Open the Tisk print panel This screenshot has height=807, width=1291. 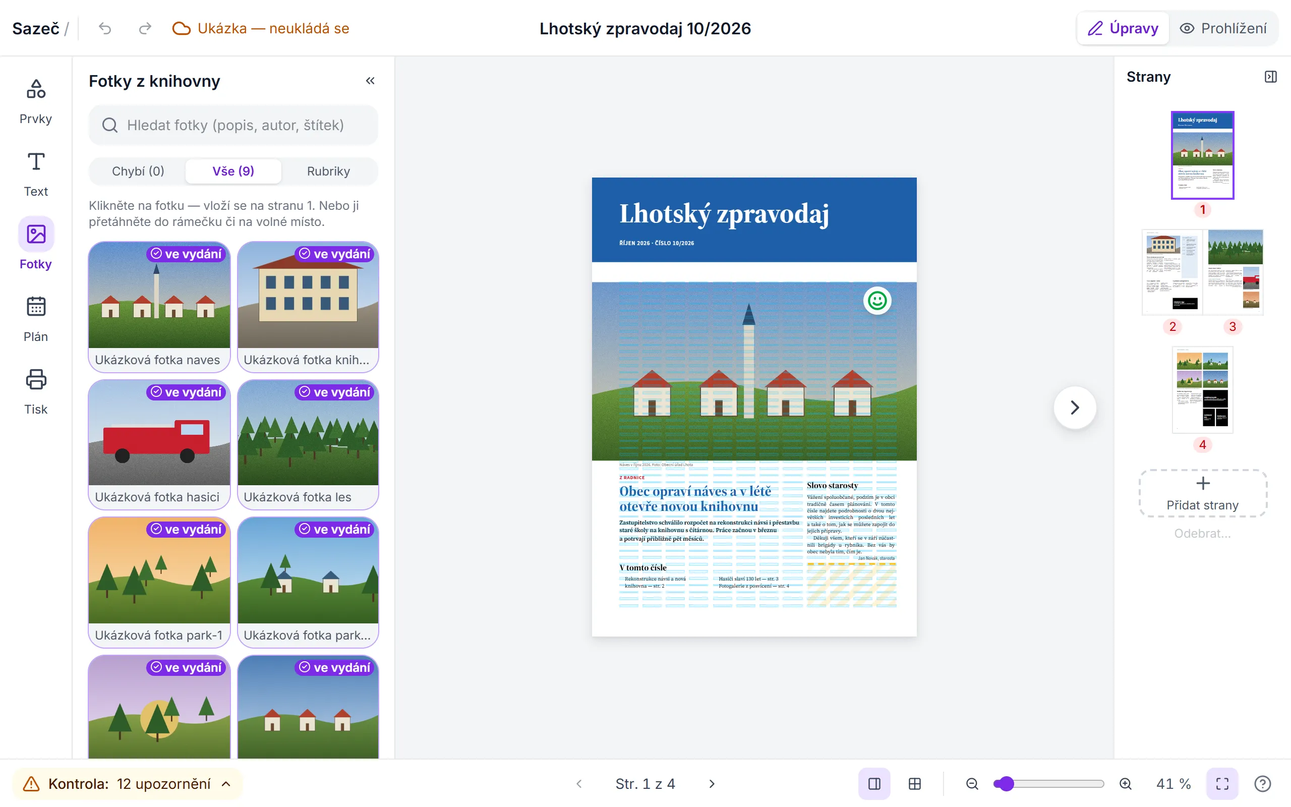[36, 392]
